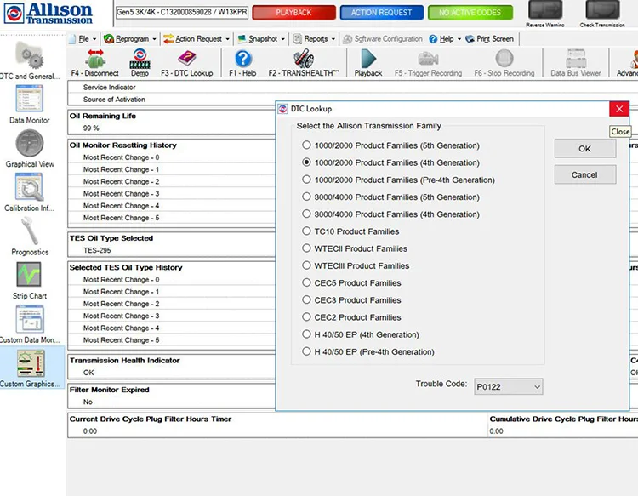
Task: Open Prognostics from the sidebar
Action: coord(29,236)
